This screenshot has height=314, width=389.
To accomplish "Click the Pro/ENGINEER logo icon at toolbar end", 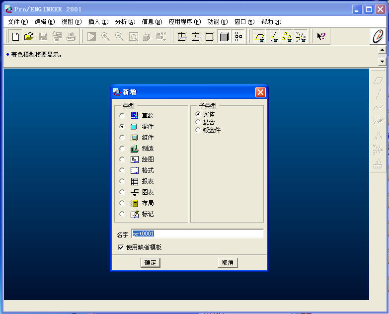I will (x=378, y=36).
